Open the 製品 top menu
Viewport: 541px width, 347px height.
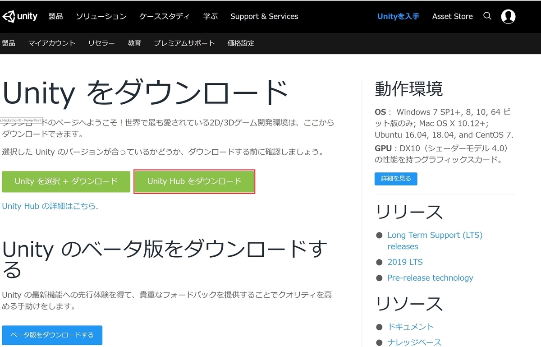55,16
